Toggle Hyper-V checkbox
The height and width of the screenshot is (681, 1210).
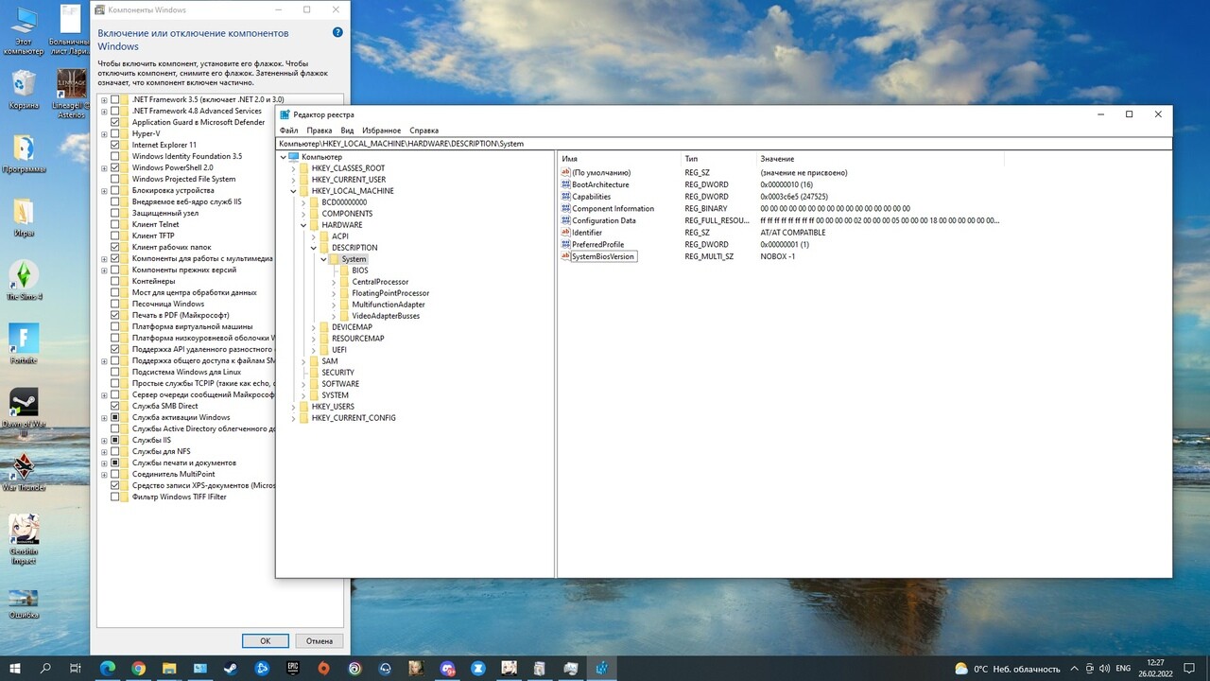115,133
